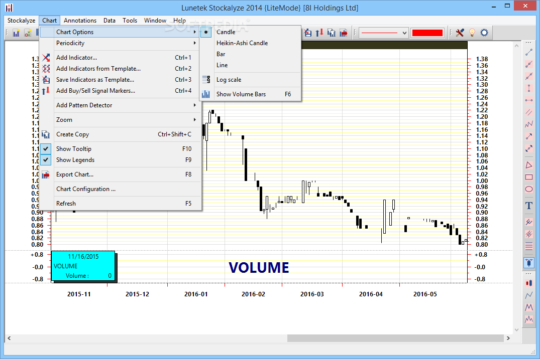
Task: Click the M-shaped pattern icon in sidebar
Action: [528, 307]
